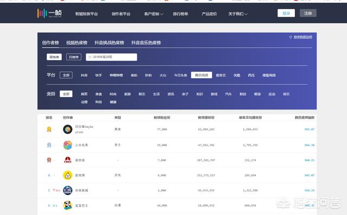This screenshot has width=347, height=215.
Task: Switch to the 抖音挑战热度榜 tab
Action: coord(110,43)
